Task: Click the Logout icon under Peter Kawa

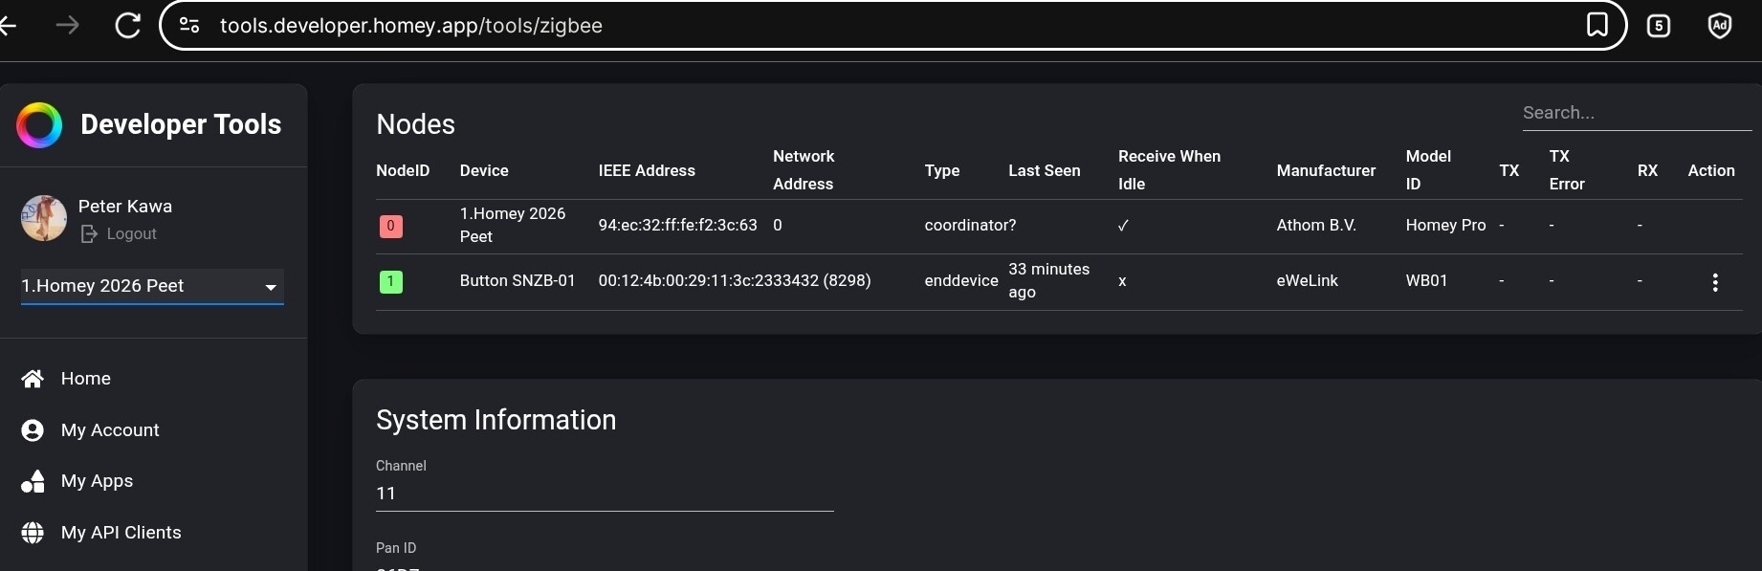Action: 89,234
